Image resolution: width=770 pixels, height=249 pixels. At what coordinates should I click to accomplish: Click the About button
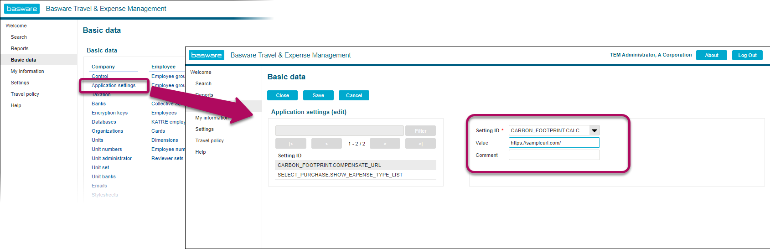point(712,55)
